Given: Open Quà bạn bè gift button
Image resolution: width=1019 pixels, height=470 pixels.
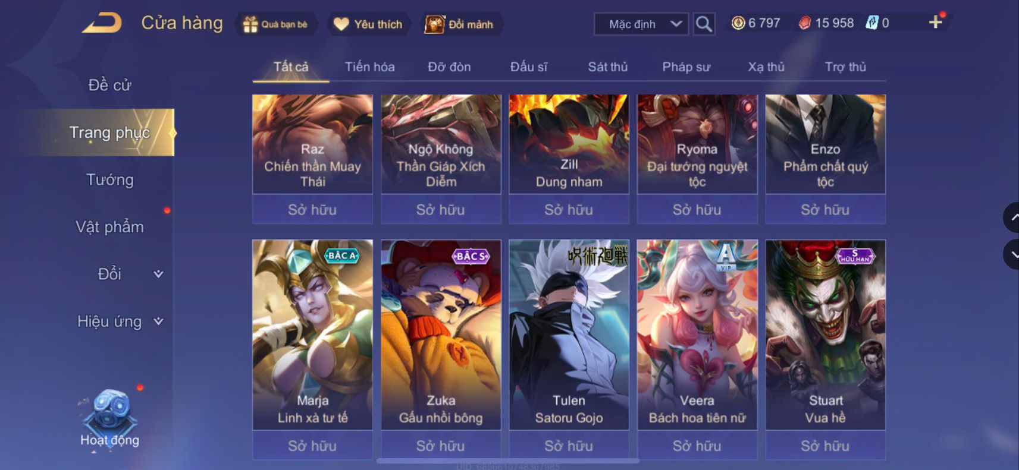Looking at the screenshot, I should click(x=275, y=24).
